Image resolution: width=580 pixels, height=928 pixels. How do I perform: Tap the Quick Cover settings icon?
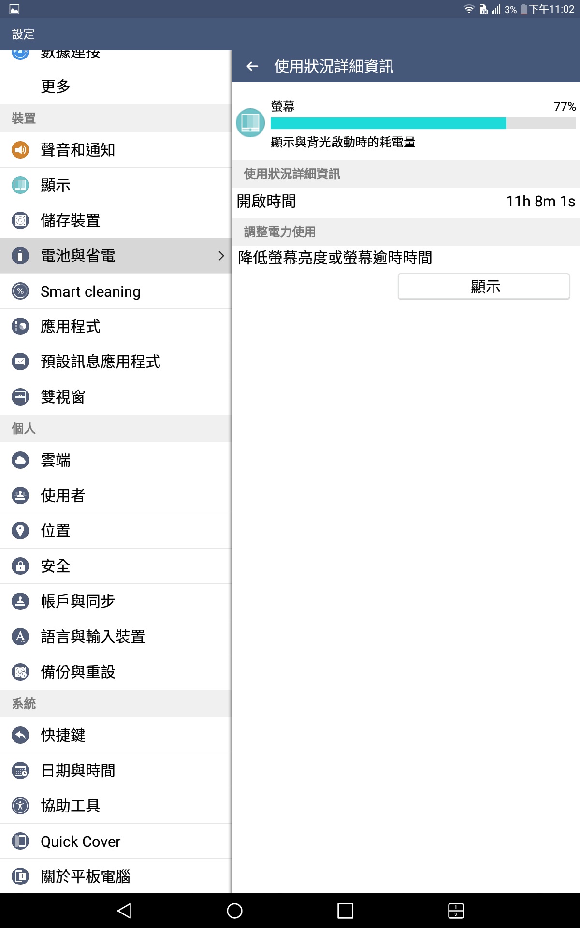20,841
